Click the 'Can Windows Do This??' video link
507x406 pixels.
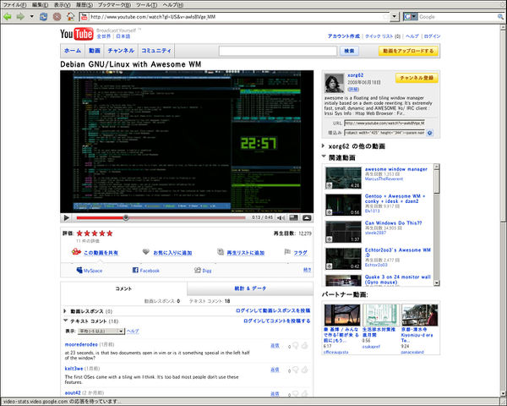pyautogui.click(x=393, y=223)
